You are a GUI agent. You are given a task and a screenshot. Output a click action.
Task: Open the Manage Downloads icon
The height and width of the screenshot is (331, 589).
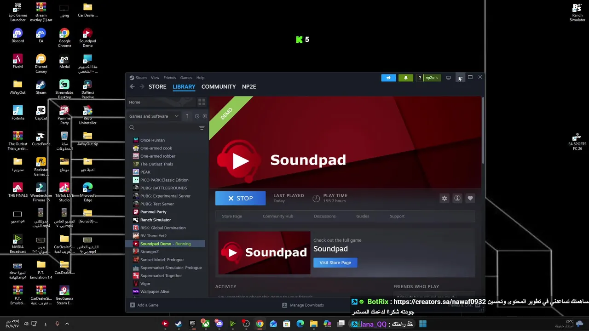click(x=284, y=305)
